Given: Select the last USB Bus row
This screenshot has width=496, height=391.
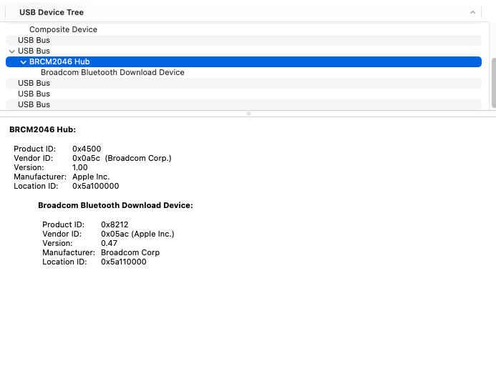Looking at the screenshot, I should pos(243,104).
